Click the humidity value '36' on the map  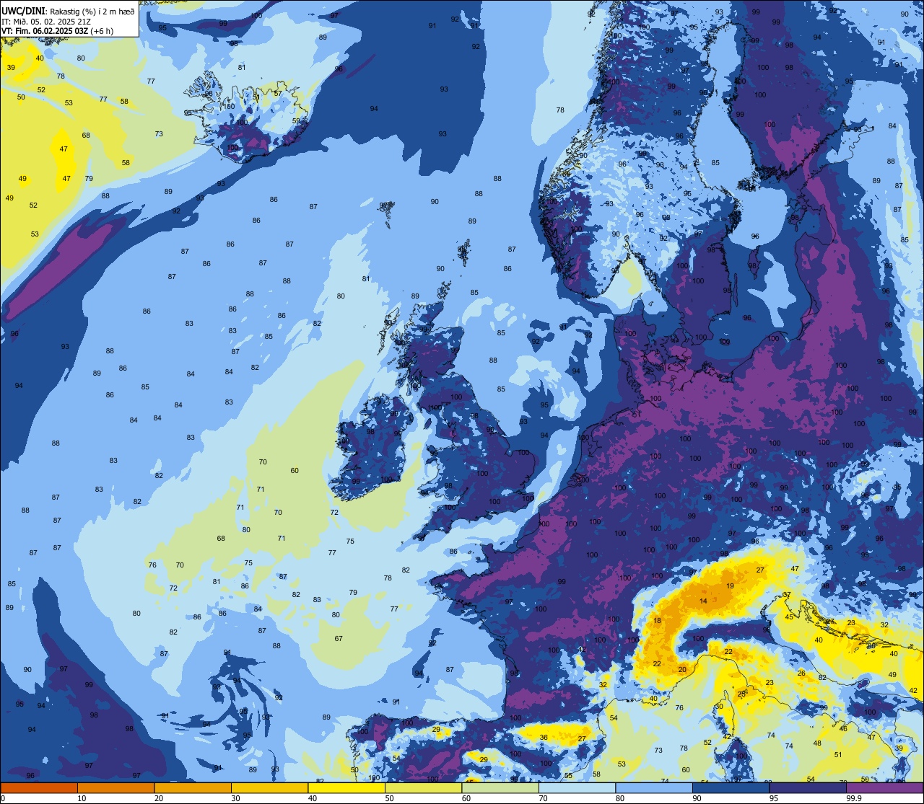544,737
